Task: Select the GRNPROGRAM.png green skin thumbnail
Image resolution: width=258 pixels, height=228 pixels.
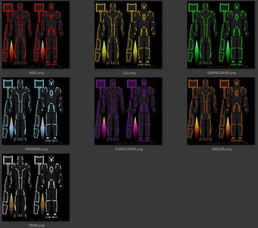Action: [221, 35]
